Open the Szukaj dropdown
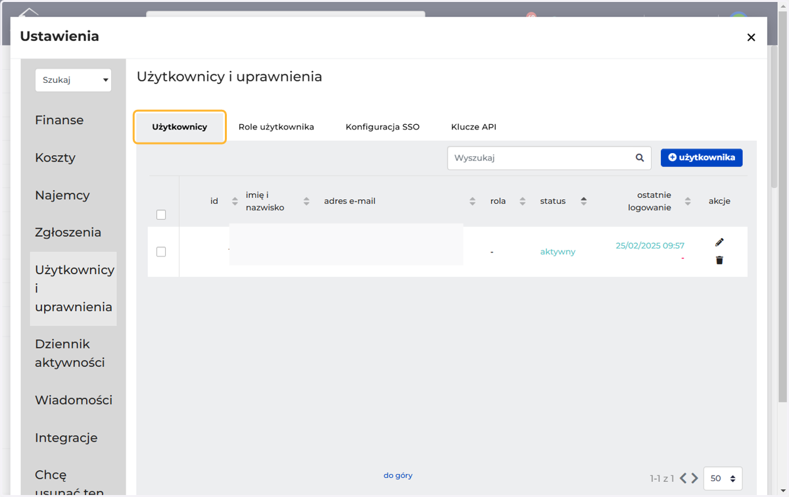 point(73,80)
